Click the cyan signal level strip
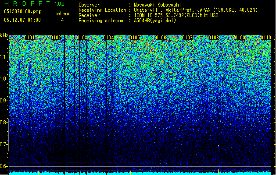 (140, 173)
